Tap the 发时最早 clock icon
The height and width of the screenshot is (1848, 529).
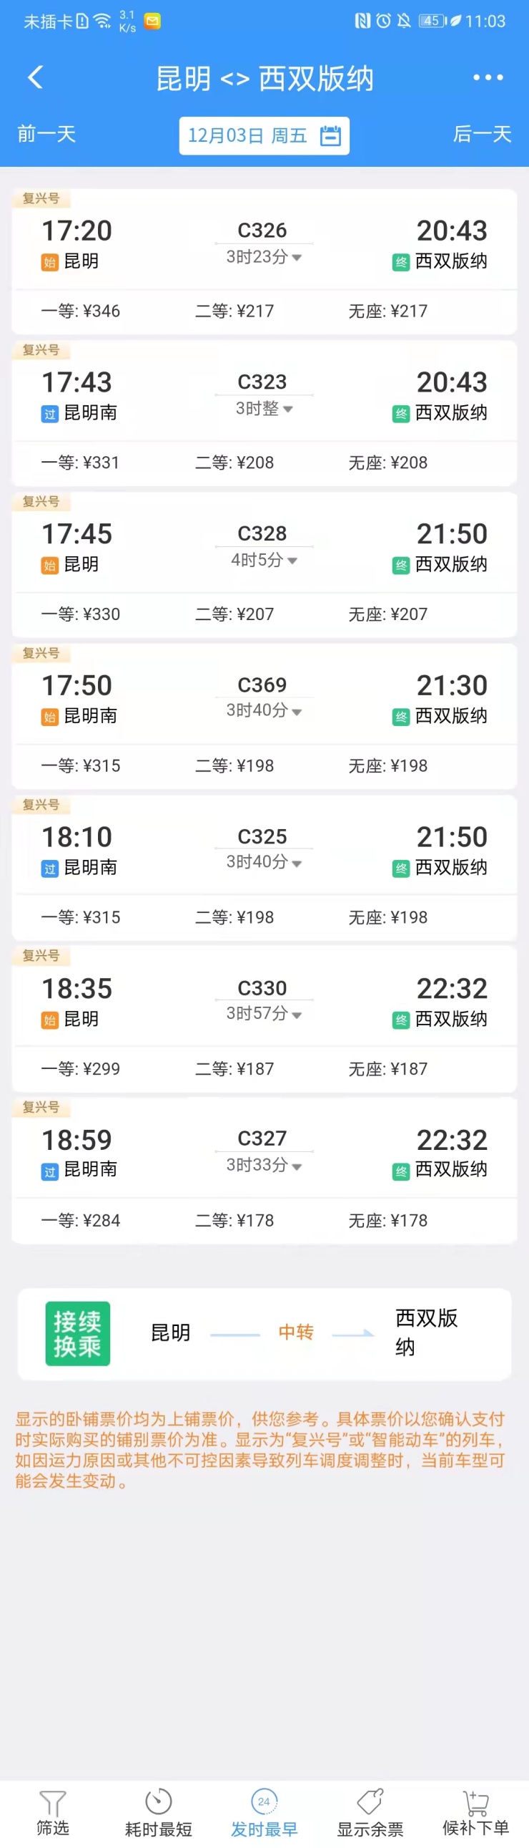tap(264, 1801)
